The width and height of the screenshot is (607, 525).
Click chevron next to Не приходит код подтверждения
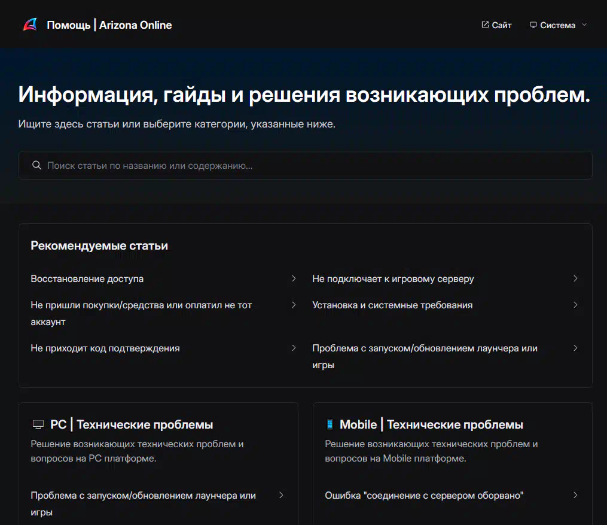coord(294,348)
